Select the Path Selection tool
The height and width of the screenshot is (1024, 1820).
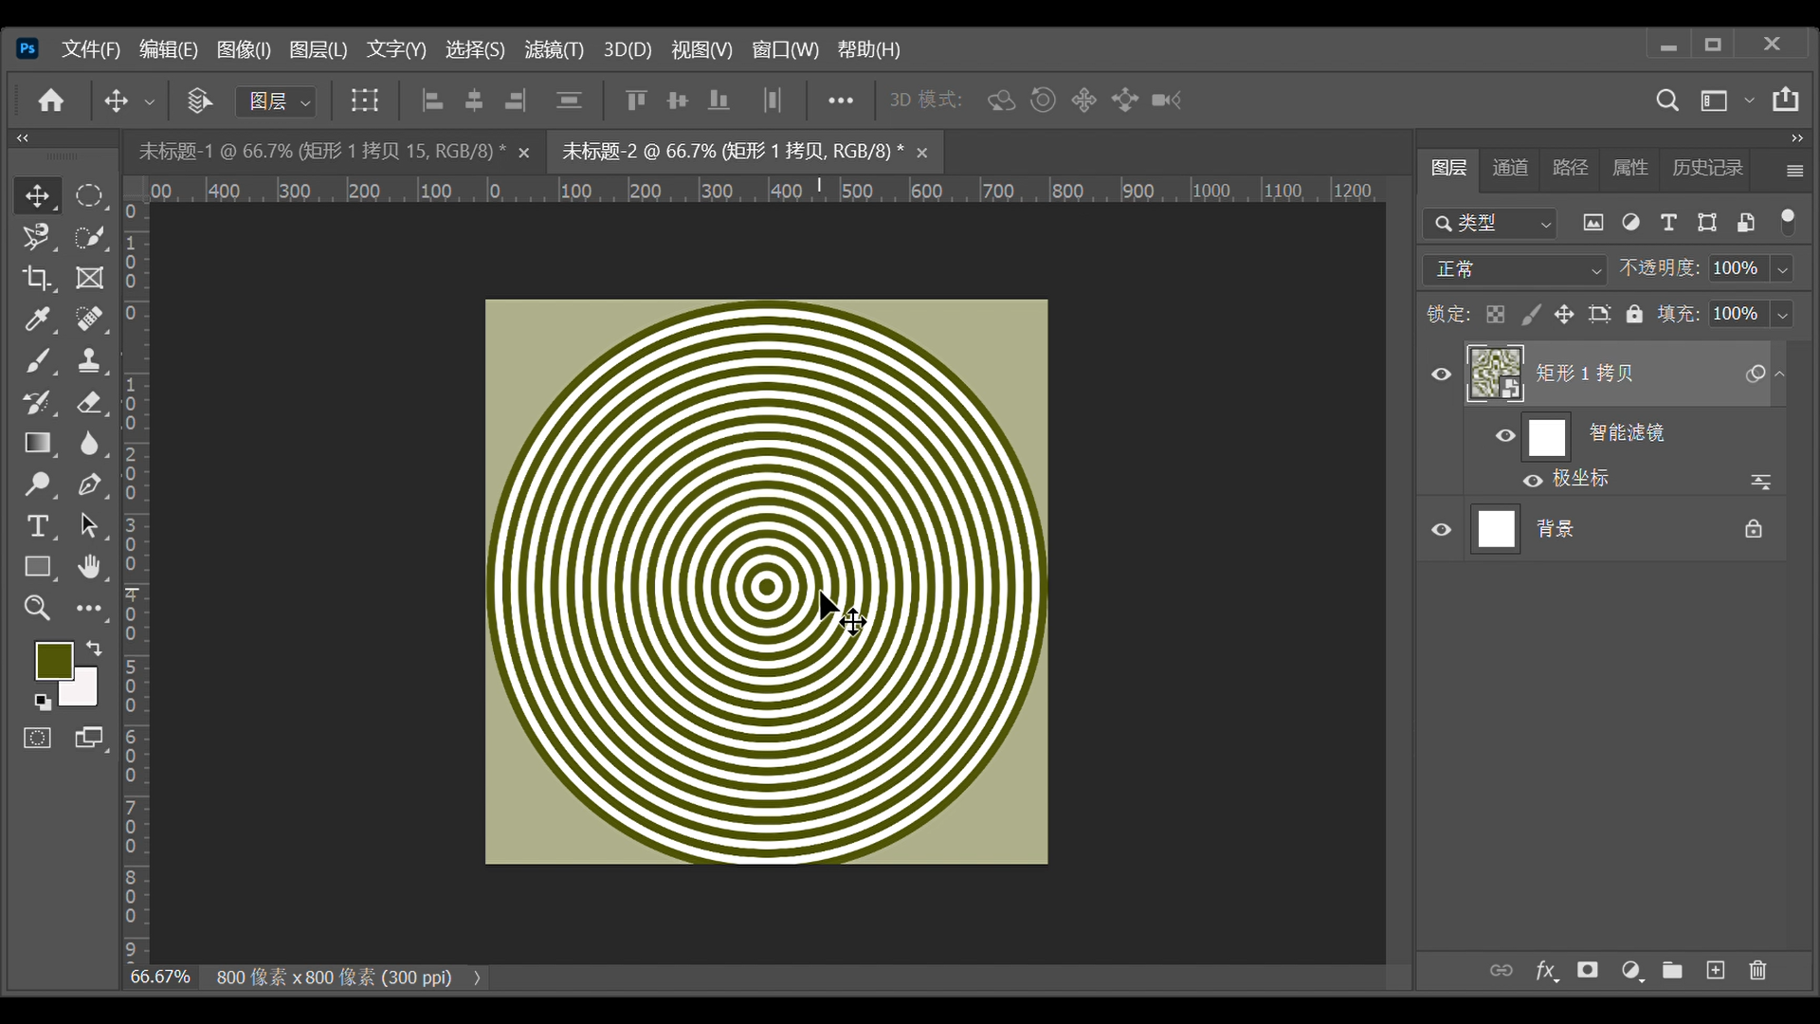coord(89,525)
